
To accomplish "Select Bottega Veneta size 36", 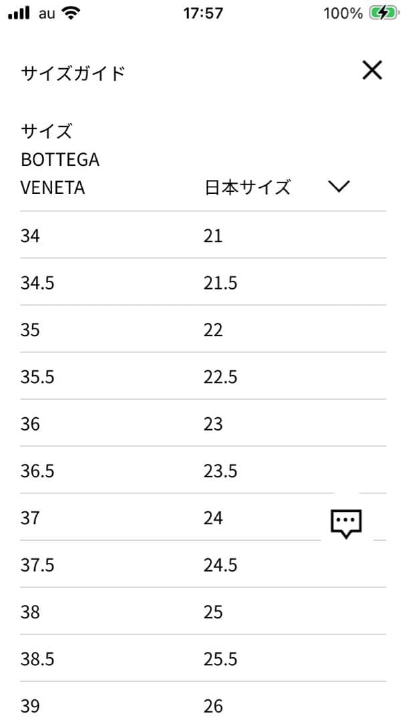I will (30, 423).
